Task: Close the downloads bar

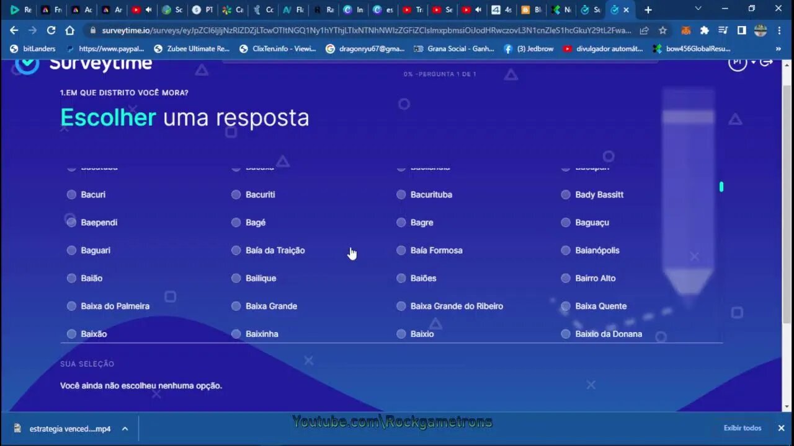Action: click(781, 428)
